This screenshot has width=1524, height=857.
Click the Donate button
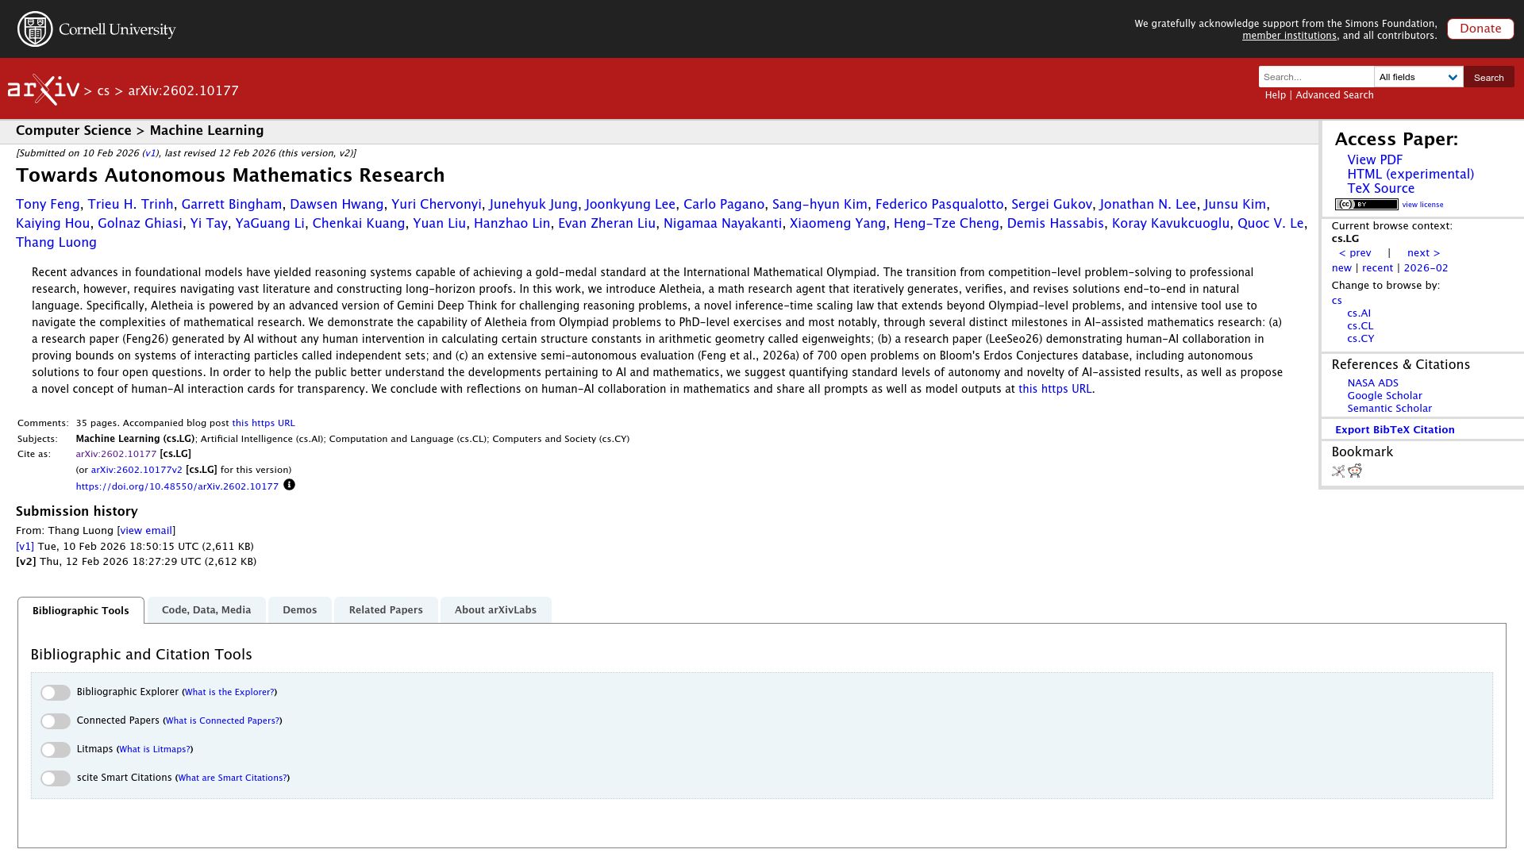pos(1480,29)
